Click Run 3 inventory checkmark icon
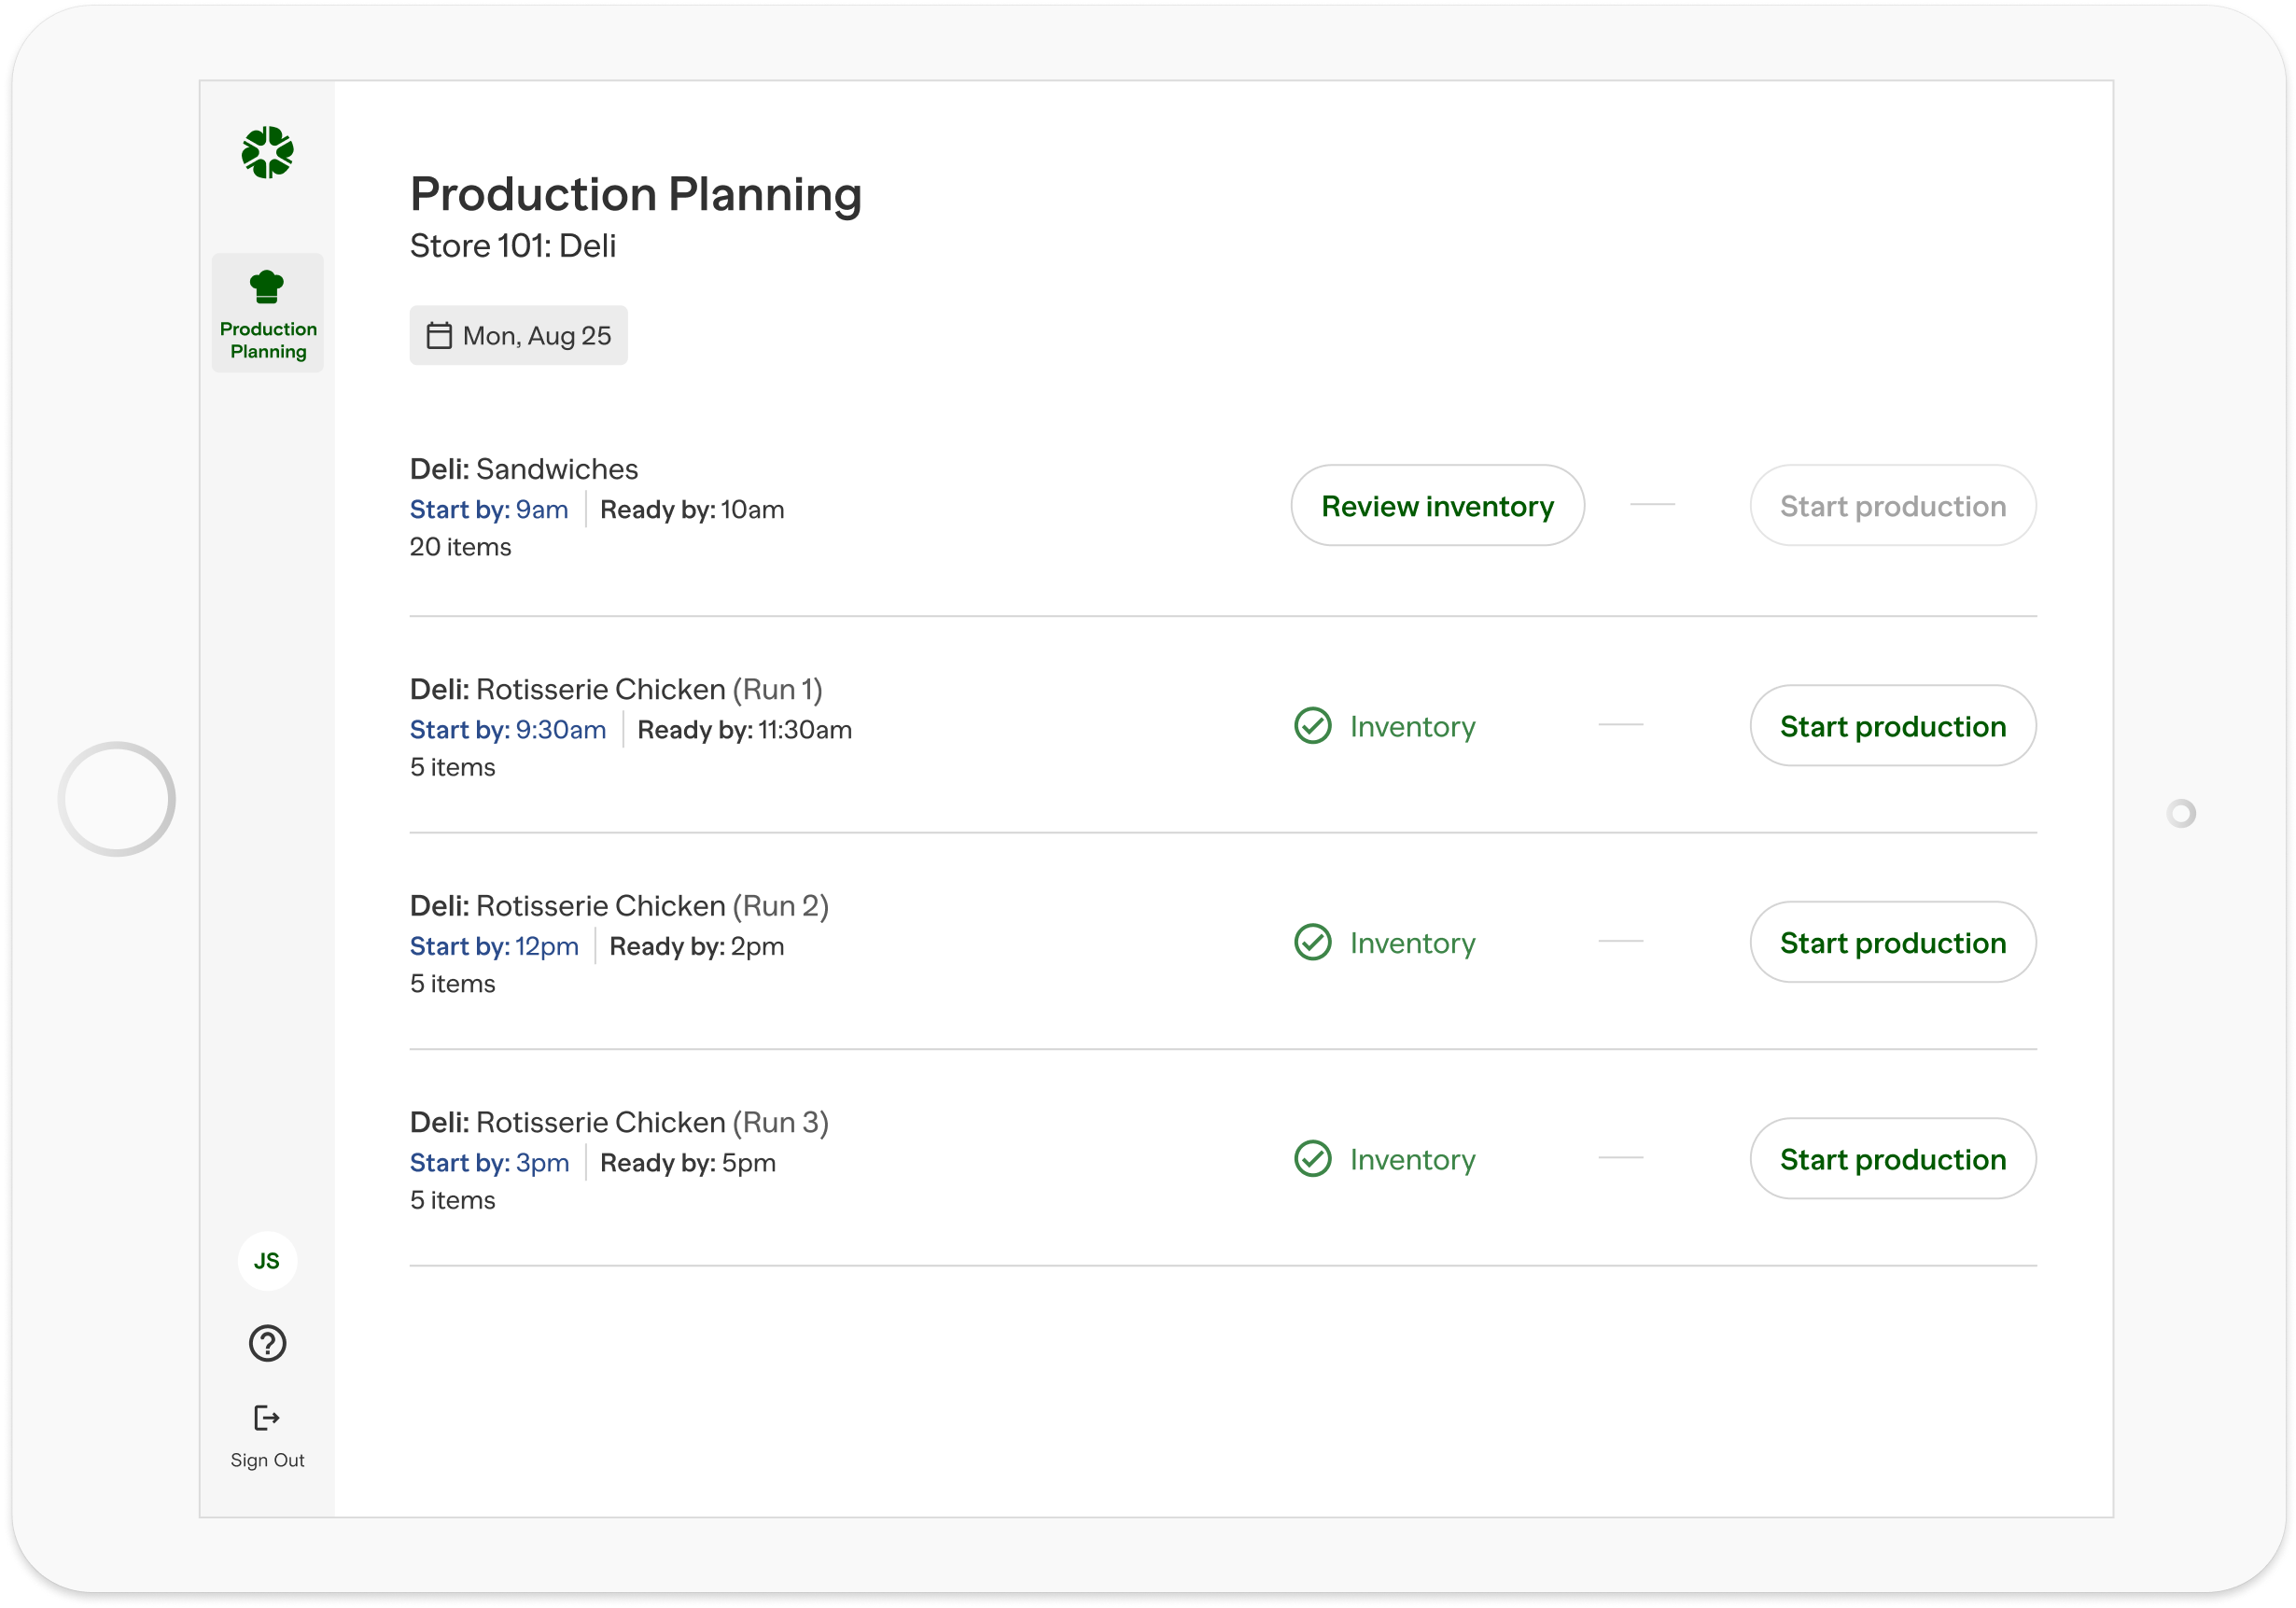This screenshot has width=2296, height=1608. (1312, 1159)
